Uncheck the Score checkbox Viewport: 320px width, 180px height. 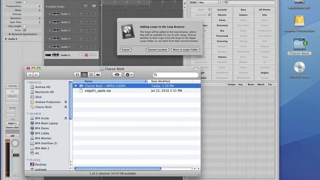(x=24, y=30)
